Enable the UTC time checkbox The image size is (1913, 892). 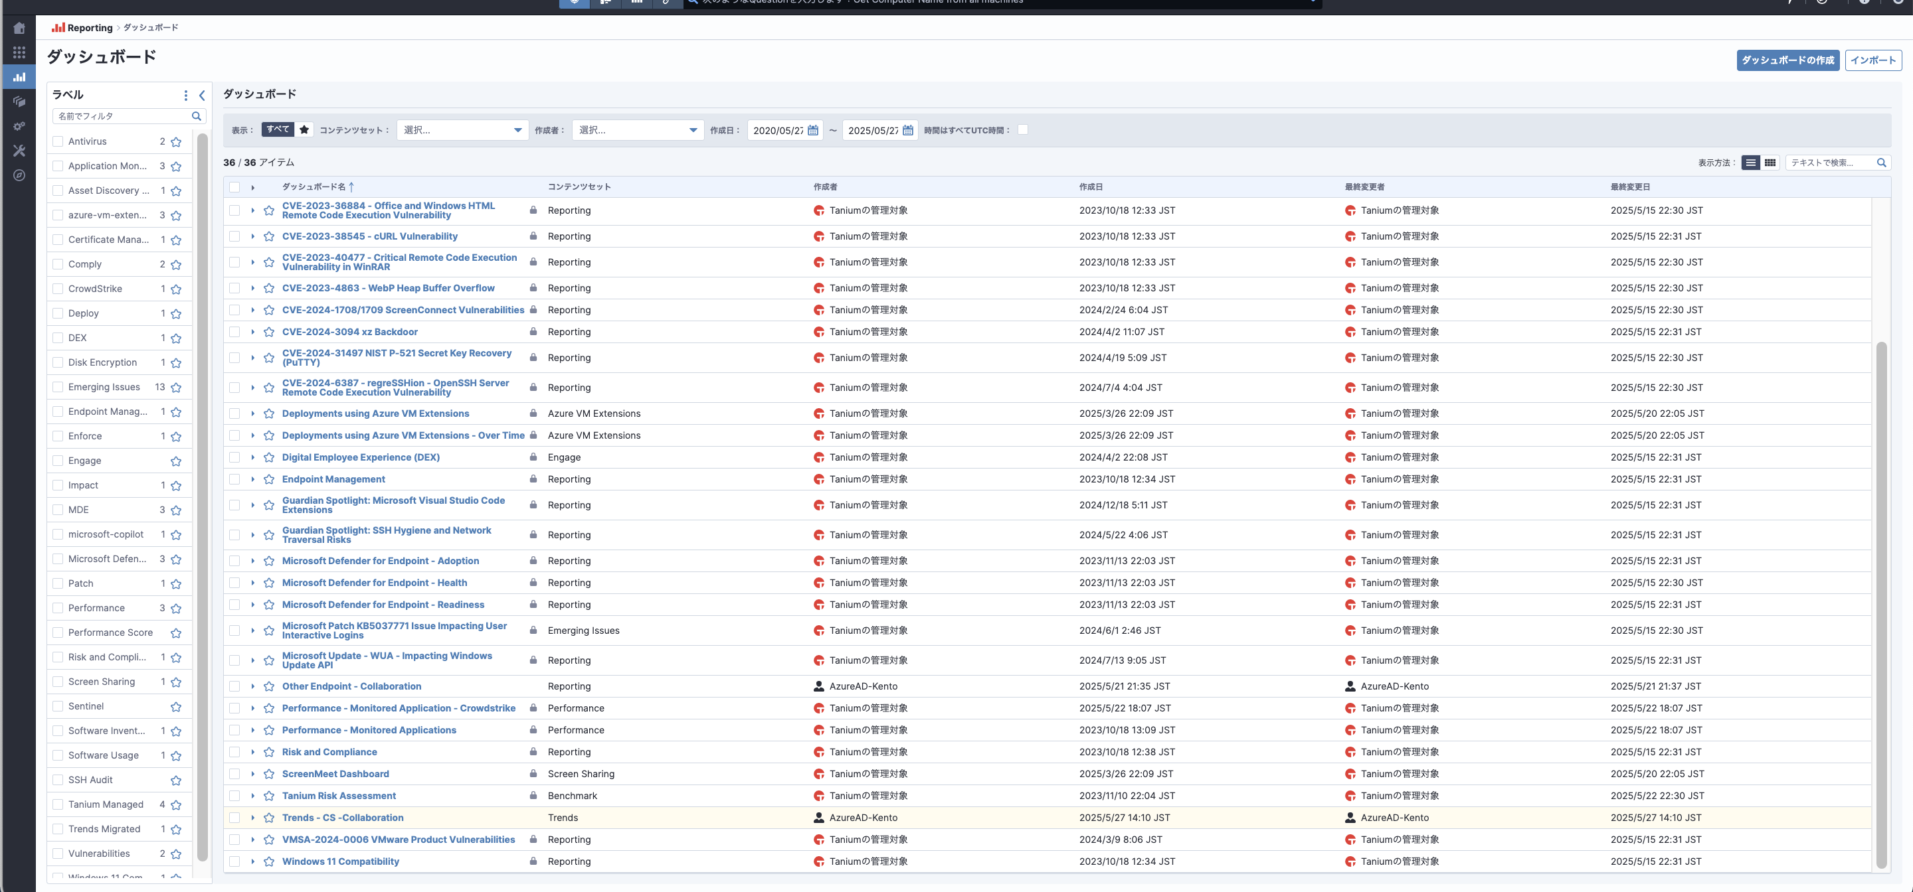pyautogui.click(x=1023, y=130)
